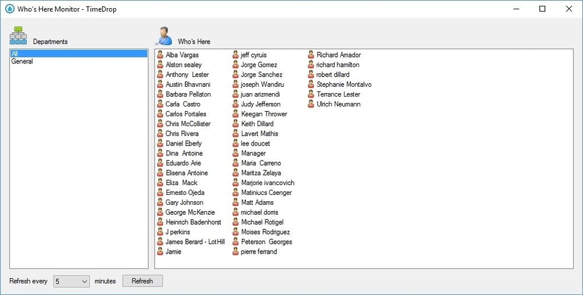The height and width of the screenshot is (295, 583).
Task: Maximize the Who's Here Monitor window
Action: coord(542,9)
